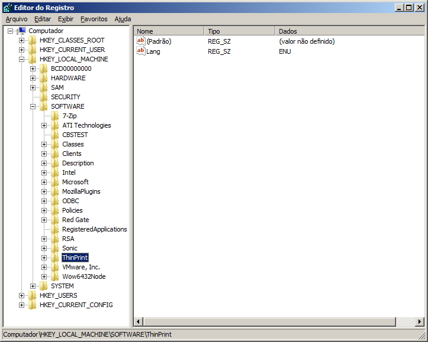This screenshot has width=428, height=342.
Task: Expand the Classes key
Action: (x=44, y=144)
